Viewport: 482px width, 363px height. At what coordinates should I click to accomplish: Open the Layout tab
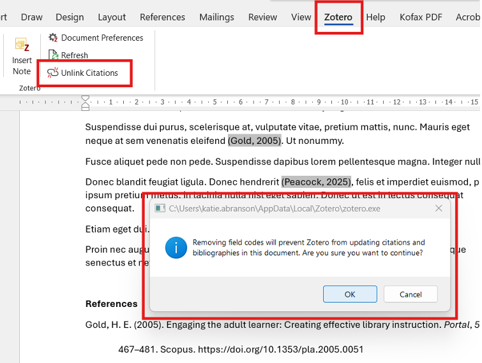point(112,17)
